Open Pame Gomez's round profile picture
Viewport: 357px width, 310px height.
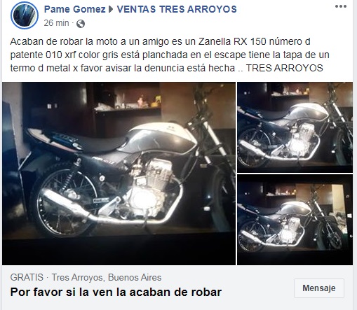click(x=25, y=15)
